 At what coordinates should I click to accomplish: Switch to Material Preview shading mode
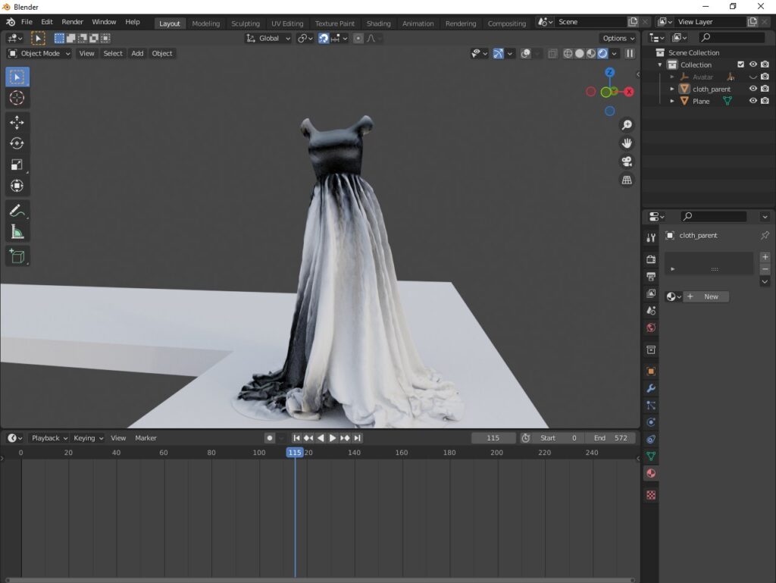pos(590,53)
